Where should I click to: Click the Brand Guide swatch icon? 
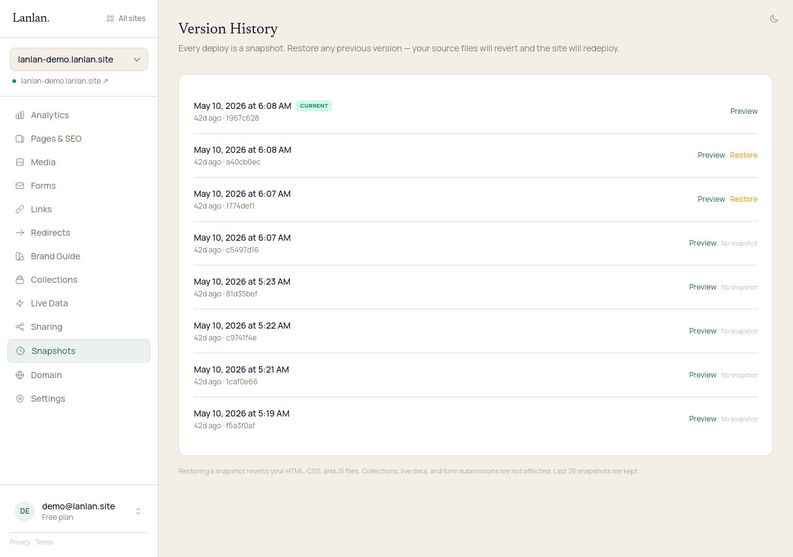click(x=20, y=256)
